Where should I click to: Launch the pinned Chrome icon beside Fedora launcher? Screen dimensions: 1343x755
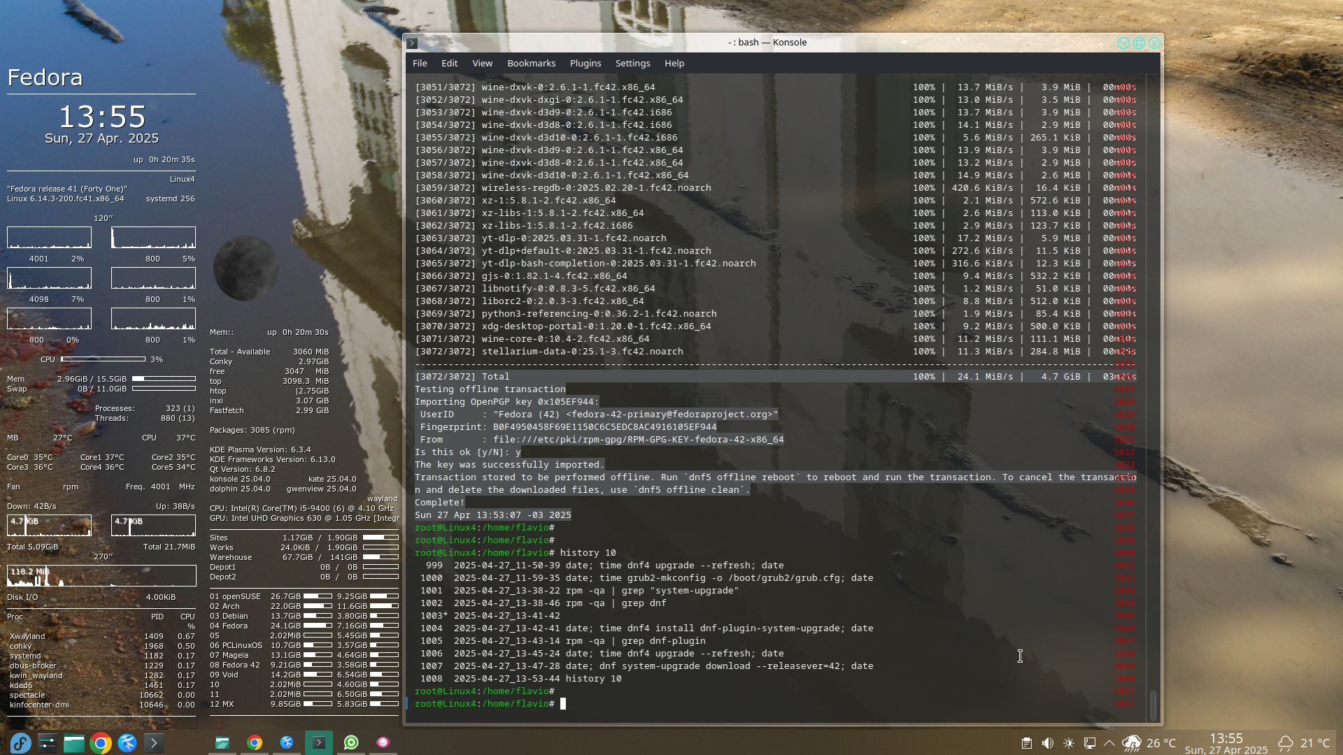tap(100, 742)
